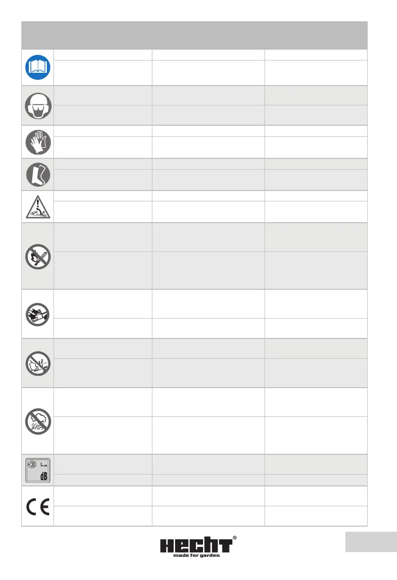This screenshot has height=580, width=397.
Task: Click the blue read-the-manual book icon
Action: [x=39, y=68]
